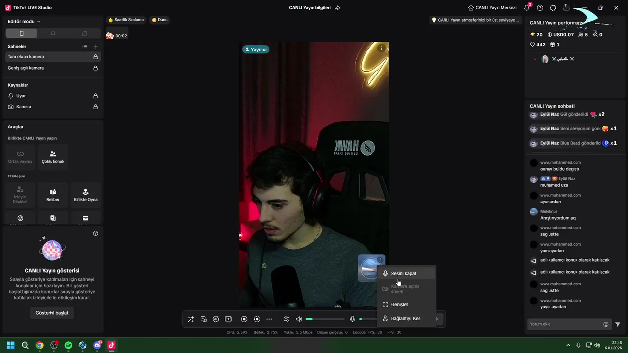Mute the speaker volume icon
Viewport: 628px width, 353px height.
point(299,319)
